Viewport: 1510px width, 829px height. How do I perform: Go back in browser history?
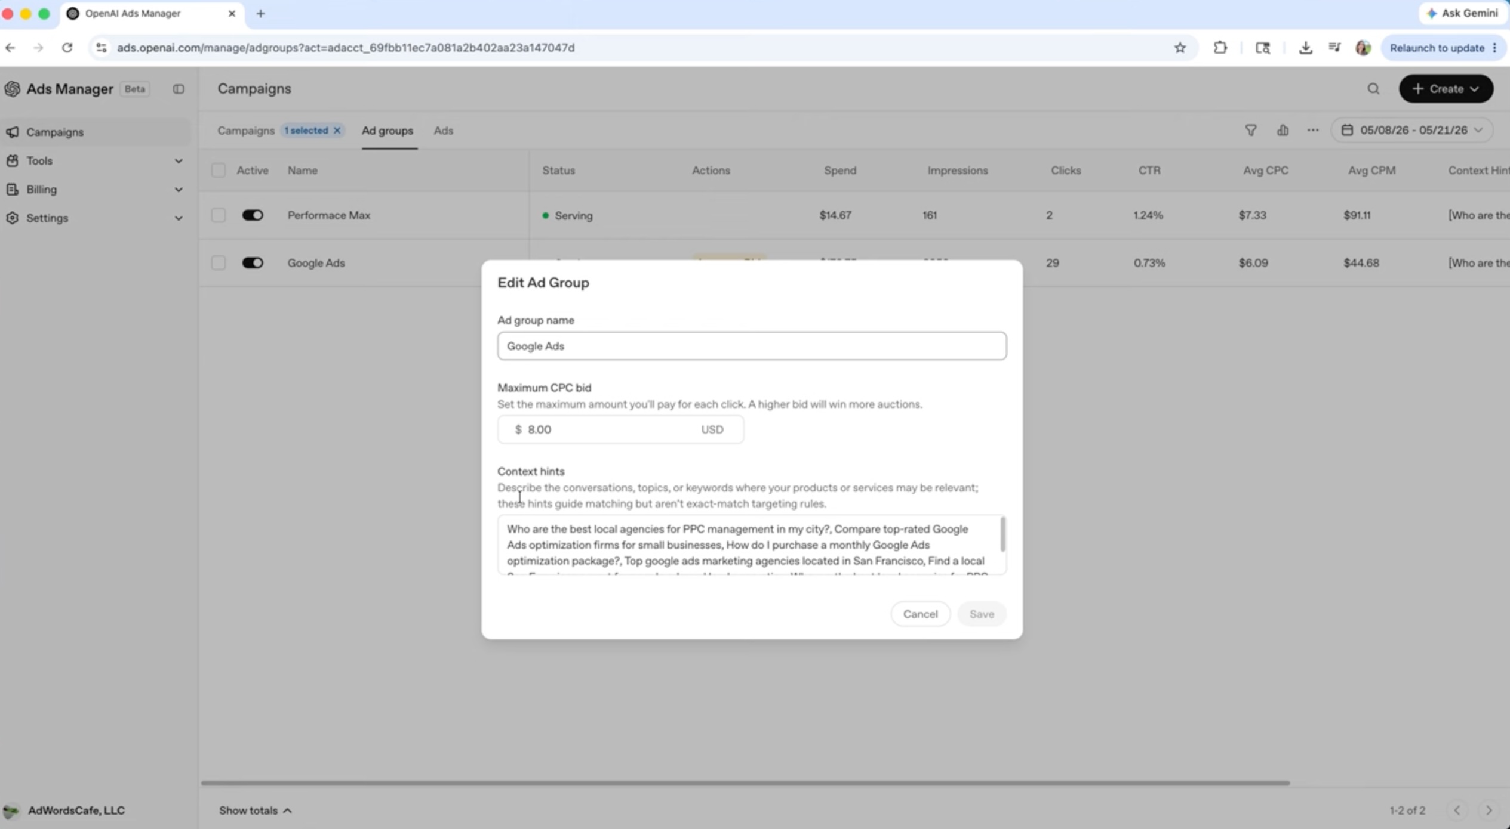(x=10, y=48)
